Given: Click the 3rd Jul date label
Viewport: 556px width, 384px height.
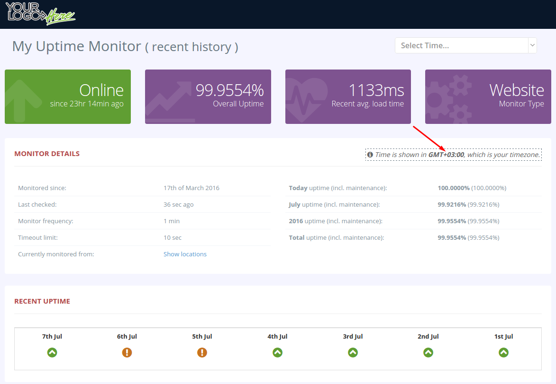Looking at the screenshot, I should tap(353, 336).
